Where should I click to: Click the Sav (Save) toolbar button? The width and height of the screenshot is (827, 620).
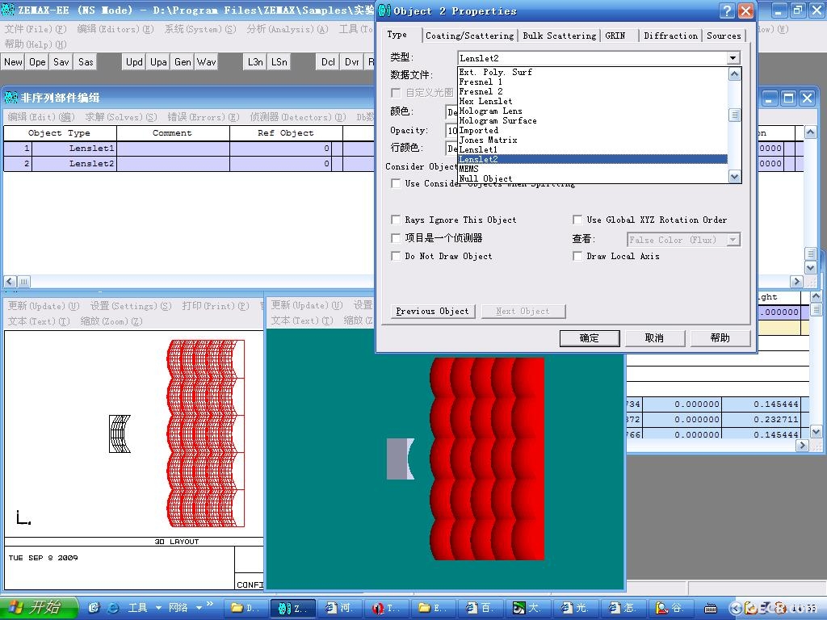coord(61,61)
